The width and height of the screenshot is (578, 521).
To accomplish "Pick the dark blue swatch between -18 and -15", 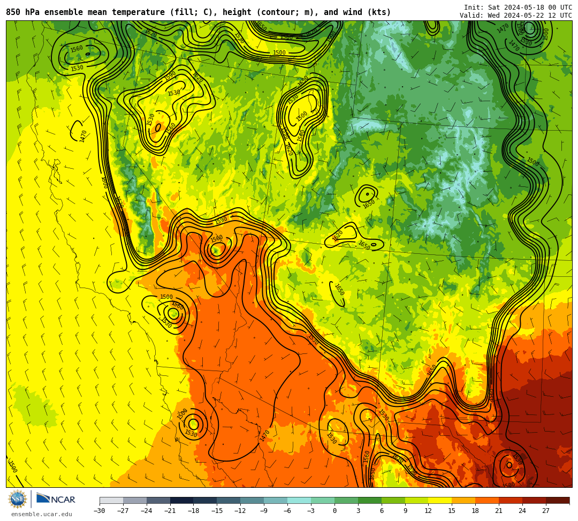I will pos(206,500).
